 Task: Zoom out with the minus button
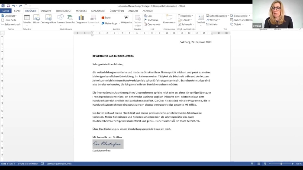click(270, 164)
